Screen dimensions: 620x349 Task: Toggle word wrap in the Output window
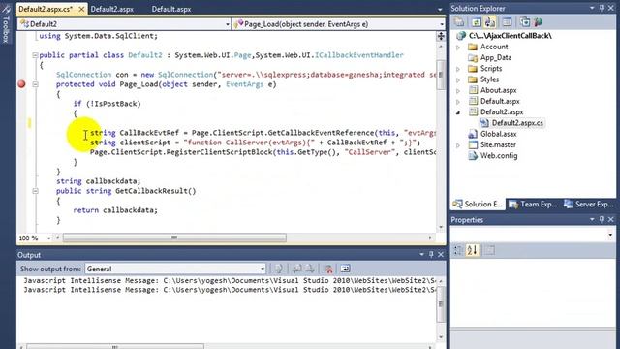pos(345,269)
